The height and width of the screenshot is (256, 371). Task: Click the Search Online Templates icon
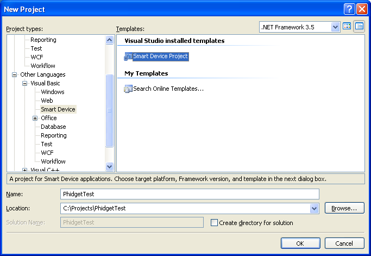point(128,89)
